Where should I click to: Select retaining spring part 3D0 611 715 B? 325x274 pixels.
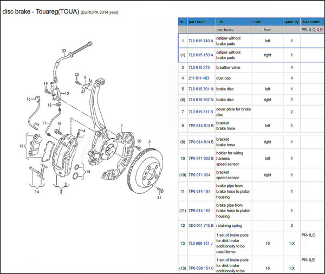[x=200, y=225]
